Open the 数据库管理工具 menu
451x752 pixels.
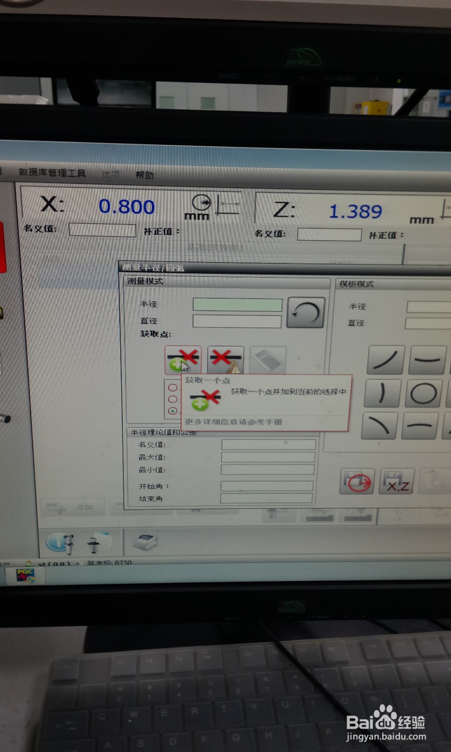pos(52,173)
